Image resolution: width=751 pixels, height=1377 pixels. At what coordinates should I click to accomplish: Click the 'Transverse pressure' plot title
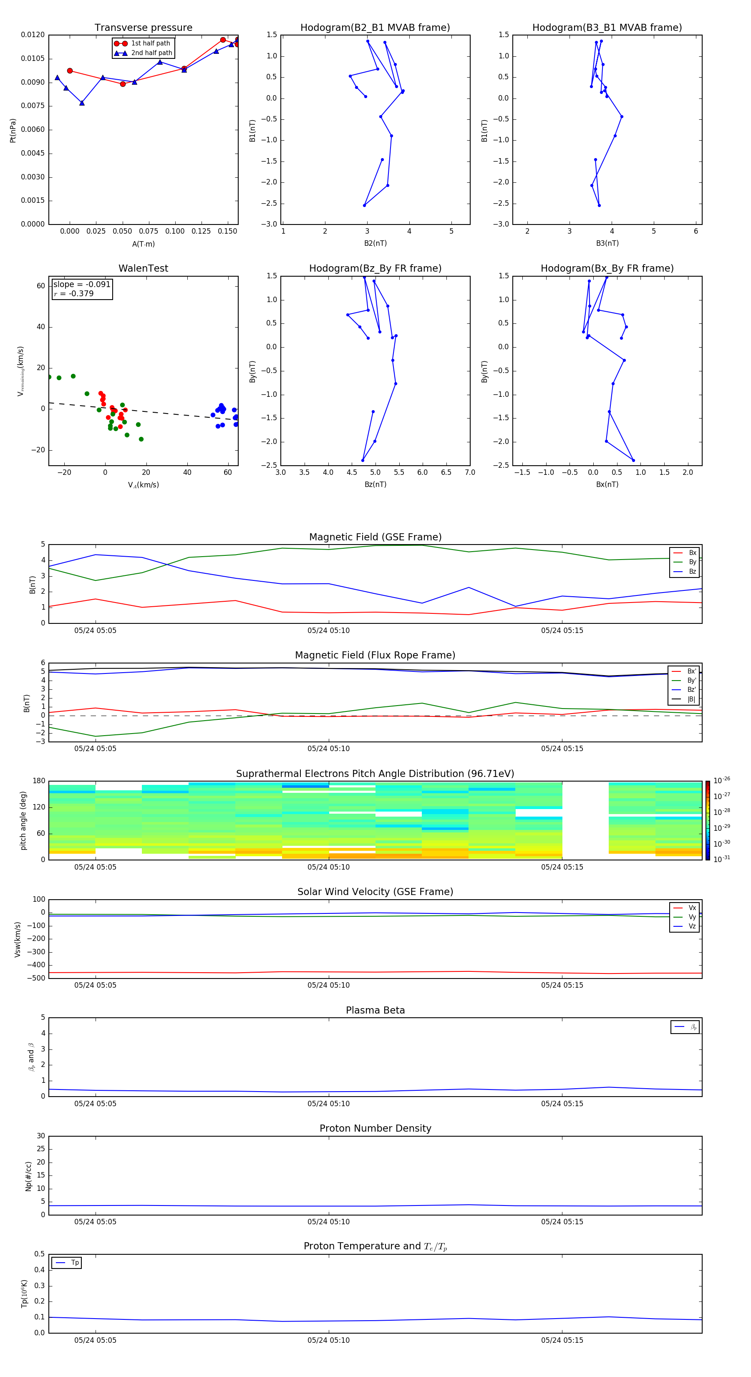tap(143, 28)
